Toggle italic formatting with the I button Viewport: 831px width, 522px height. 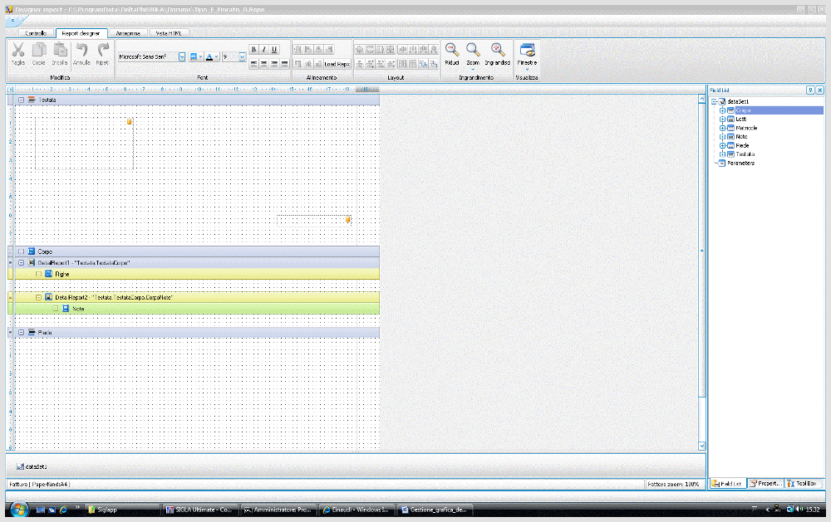coord(264,49)
